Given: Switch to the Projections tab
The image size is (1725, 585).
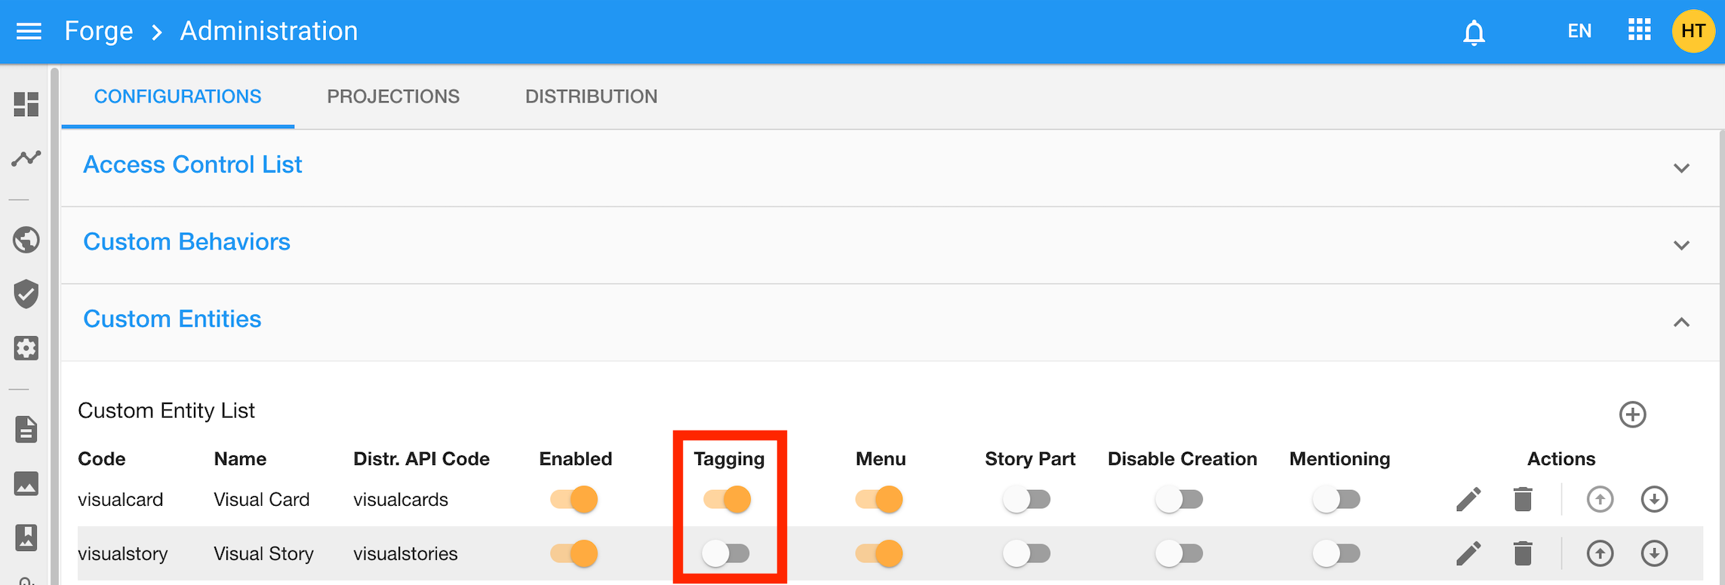Looking at the screenshot, I should coord(393,96).
